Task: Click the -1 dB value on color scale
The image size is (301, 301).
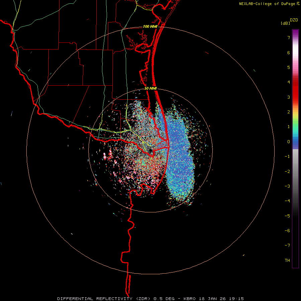Action: coord(287,157)
